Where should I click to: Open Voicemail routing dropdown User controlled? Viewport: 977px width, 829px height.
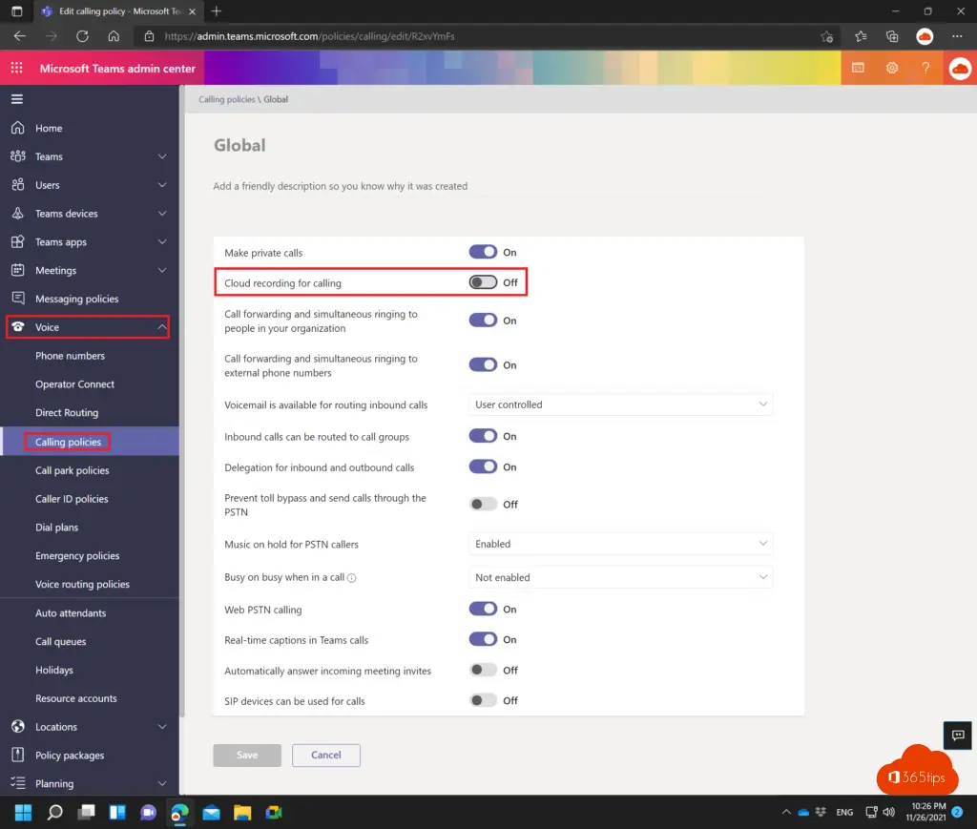620,404
